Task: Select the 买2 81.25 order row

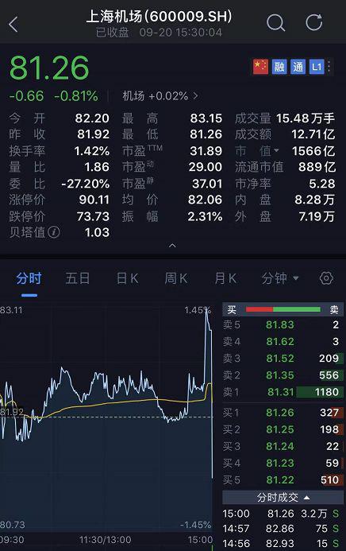Action: [x=283, y=429]
